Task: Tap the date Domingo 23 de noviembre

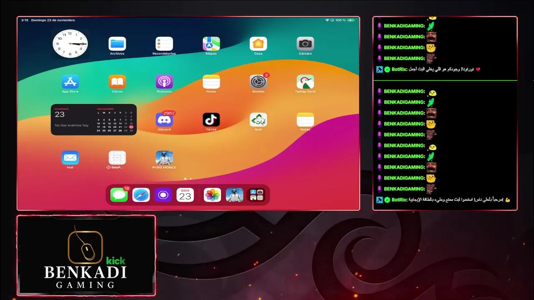Action: point(53,20)
